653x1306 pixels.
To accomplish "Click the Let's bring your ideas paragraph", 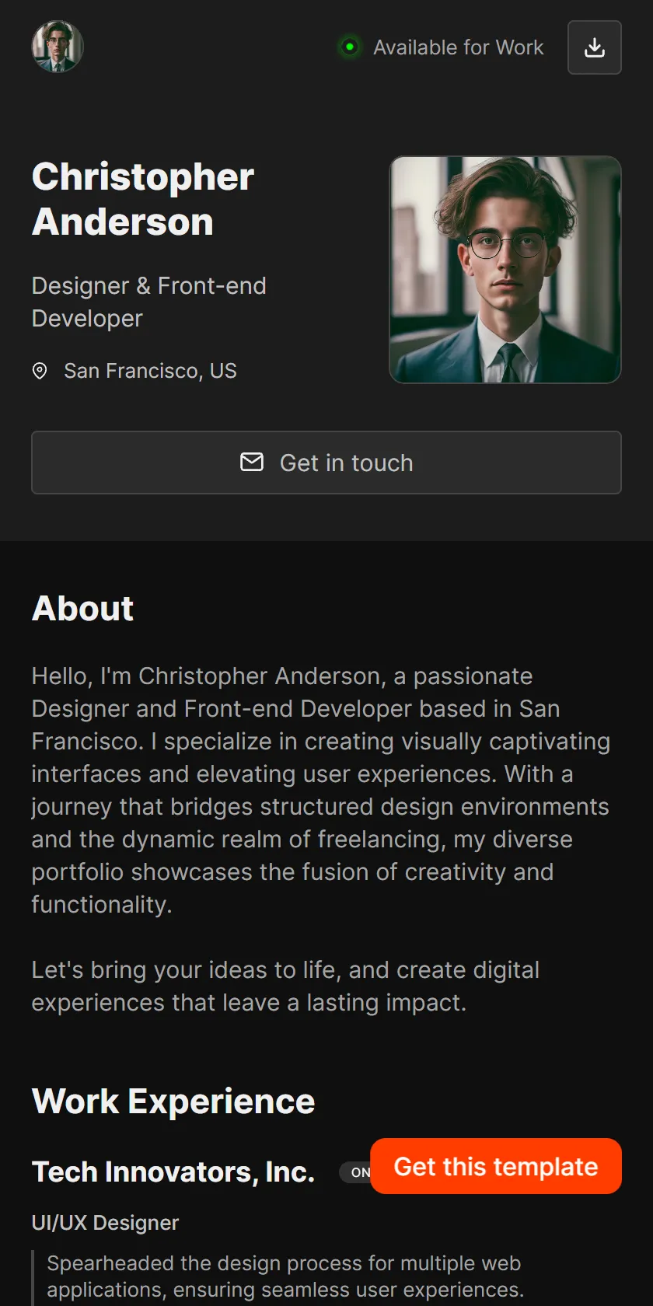I will 285,986.
